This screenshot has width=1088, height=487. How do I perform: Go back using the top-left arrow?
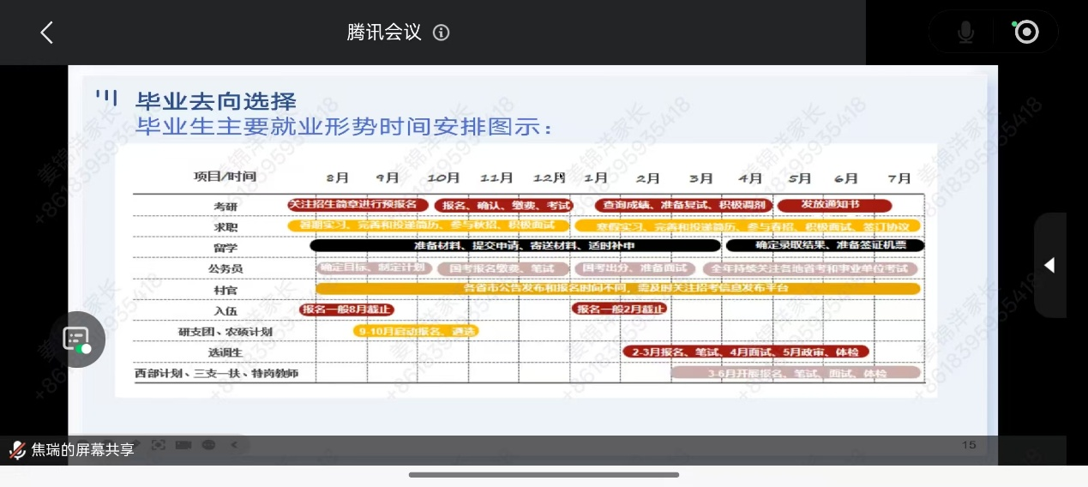click(47, 33)
